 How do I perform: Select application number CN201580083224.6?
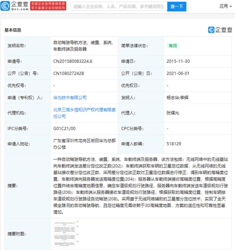(73, 61)
